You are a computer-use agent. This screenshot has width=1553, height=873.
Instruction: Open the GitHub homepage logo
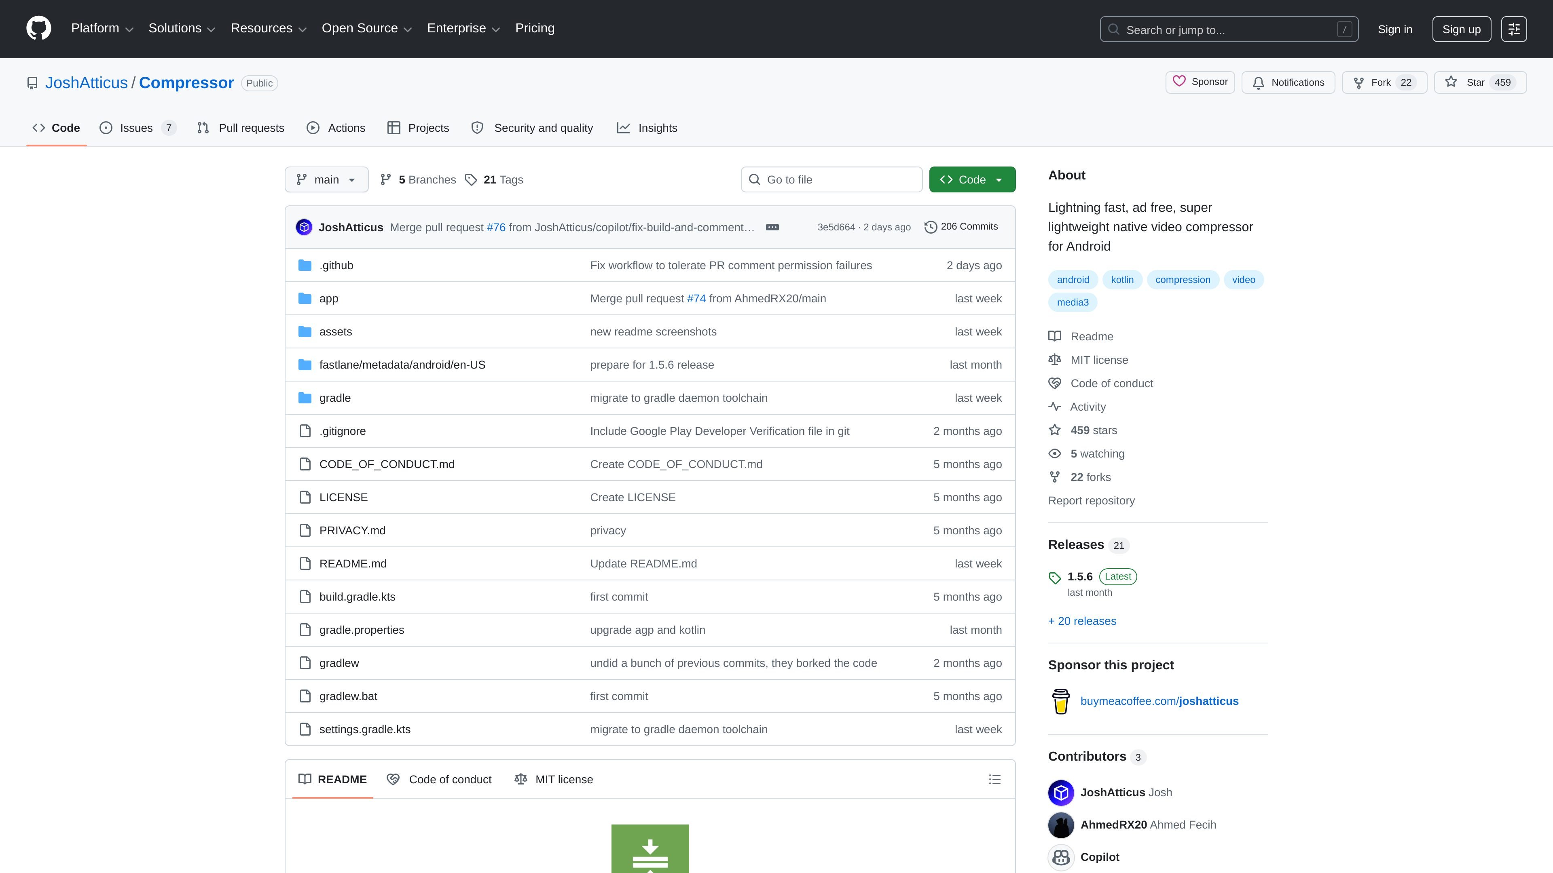[38, 28]
